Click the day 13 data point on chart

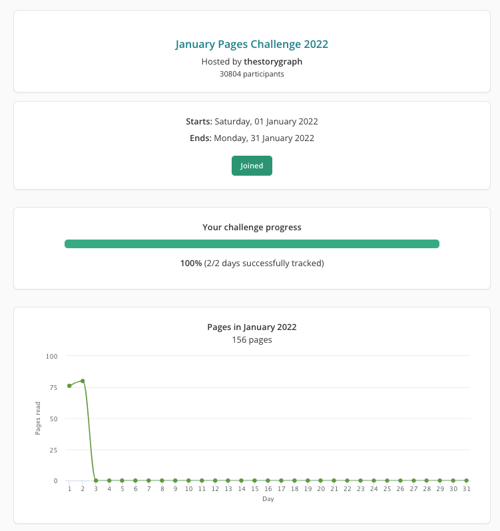click(x=228, y=480)
